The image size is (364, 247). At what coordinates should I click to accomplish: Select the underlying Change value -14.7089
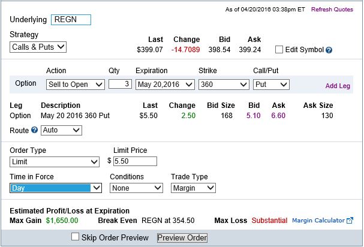[186, 50]
